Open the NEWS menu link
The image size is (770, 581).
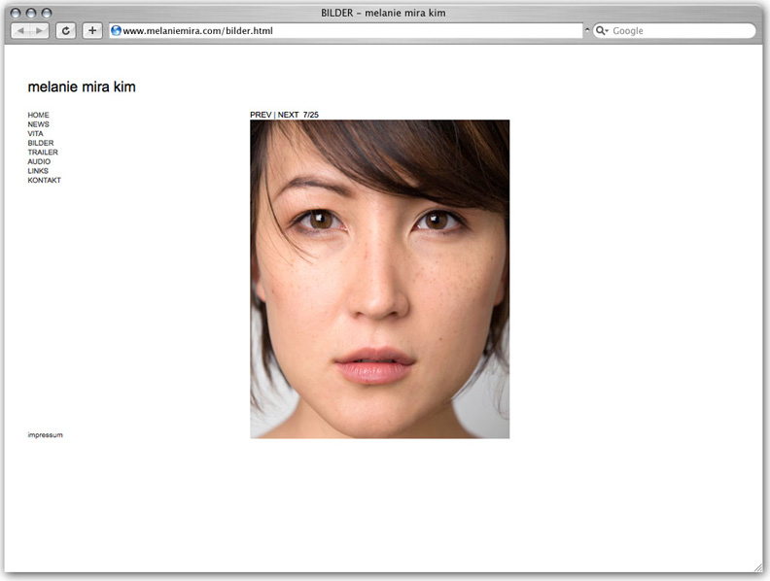click(x=38, y=124)
